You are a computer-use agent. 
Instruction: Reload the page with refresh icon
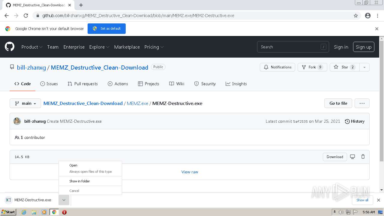coord(26,16)
